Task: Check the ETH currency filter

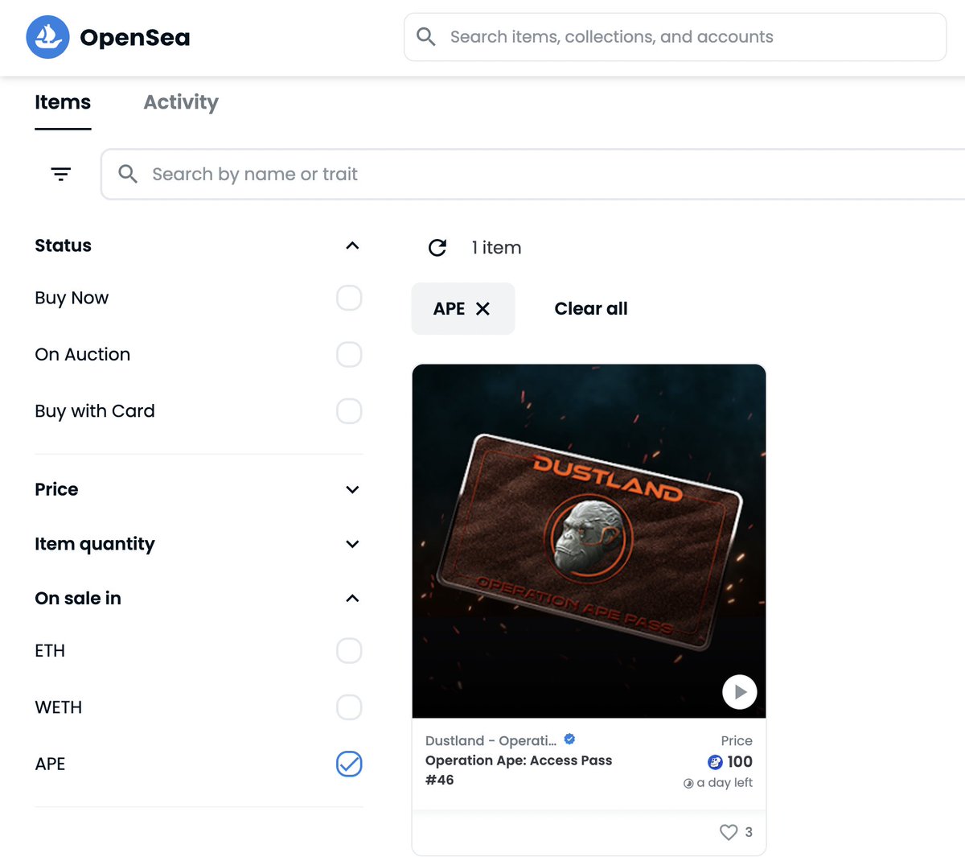Action: (349, 650)
